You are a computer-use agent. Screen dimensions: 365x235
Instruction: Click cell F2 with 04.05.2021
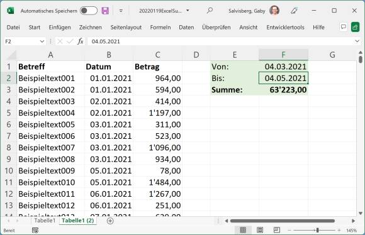[284, 79]
